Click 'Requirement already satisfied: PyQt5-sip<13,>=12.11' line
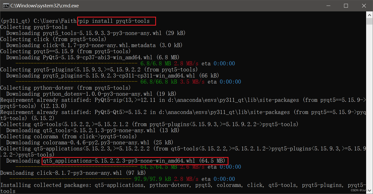The height and width of the screenshot is (194, 373). coord(183,100)
